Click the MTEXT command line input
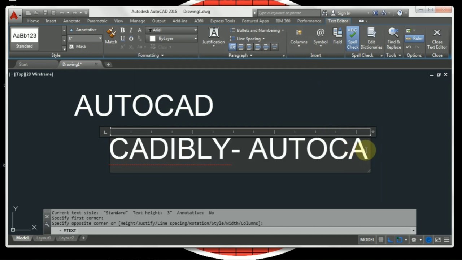 pos(235,230)
